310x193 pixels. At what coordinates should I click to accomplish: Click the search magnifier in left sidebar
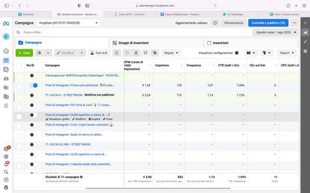6,172
